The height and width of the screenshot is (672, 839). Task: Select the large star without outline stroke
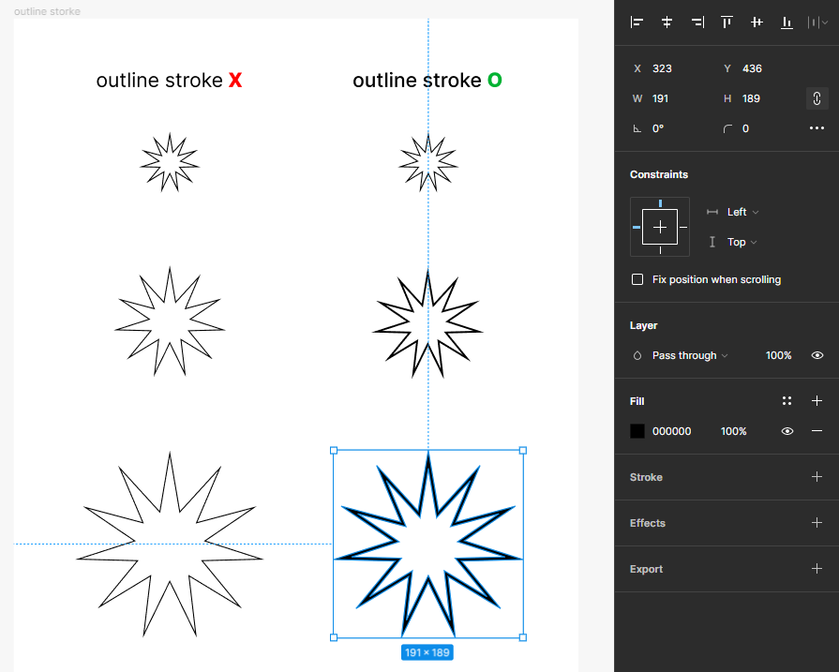pos(170,545)
